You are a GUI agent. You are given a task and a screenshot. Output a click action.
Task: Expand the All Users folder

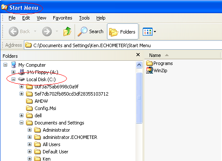tap(29, 144)
